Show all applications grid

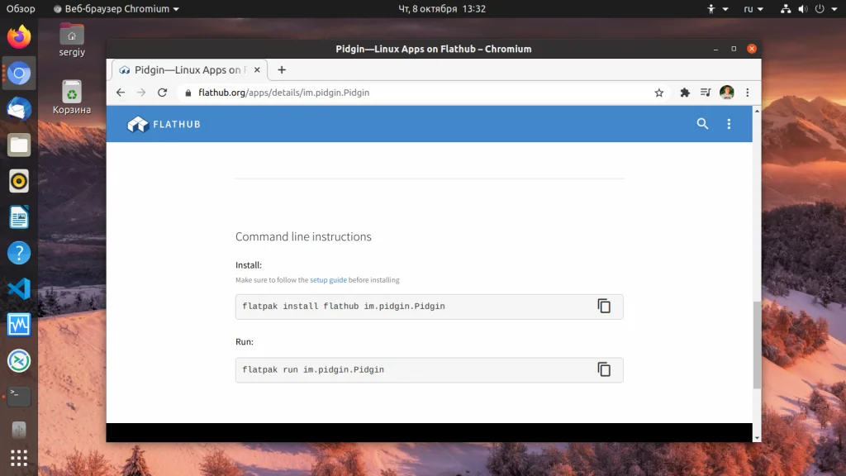pyautogui.click(x=19, y=458)
